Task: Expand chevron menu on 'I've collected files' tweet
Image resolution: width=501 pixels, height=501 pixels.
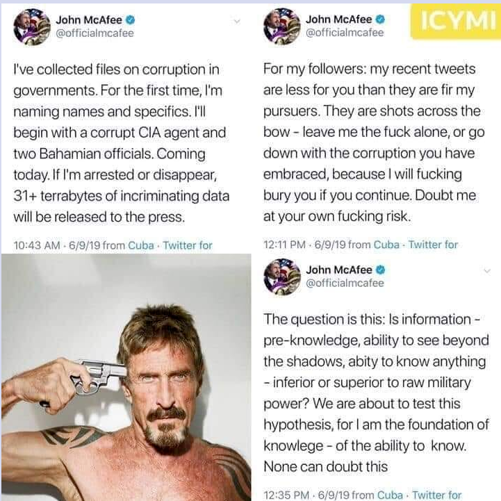Action: [x=237, y=22]
